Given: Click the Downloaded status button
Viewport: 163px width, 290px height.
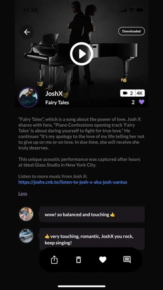Looking at the screenshot, I should [x=131, y=31].
